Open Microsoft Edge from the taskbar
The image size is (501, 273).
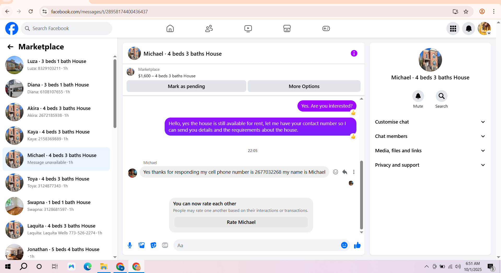88,266
